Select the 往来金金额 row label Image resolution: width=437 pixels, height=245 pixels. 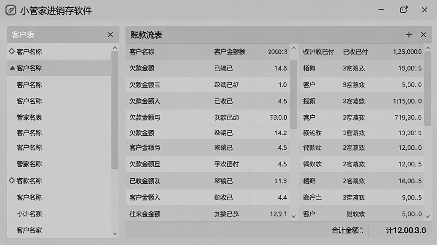coord(145,214)
